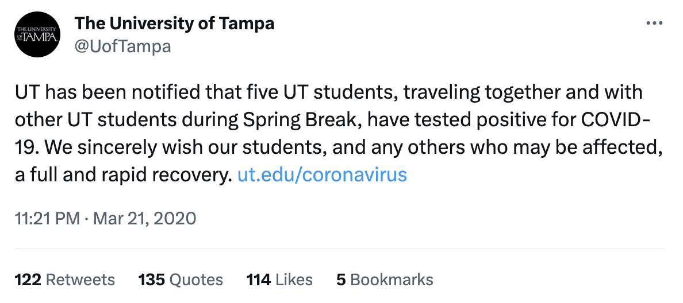
Task: Open the ut.edu/coronavirus link
Action: [322, 174]
